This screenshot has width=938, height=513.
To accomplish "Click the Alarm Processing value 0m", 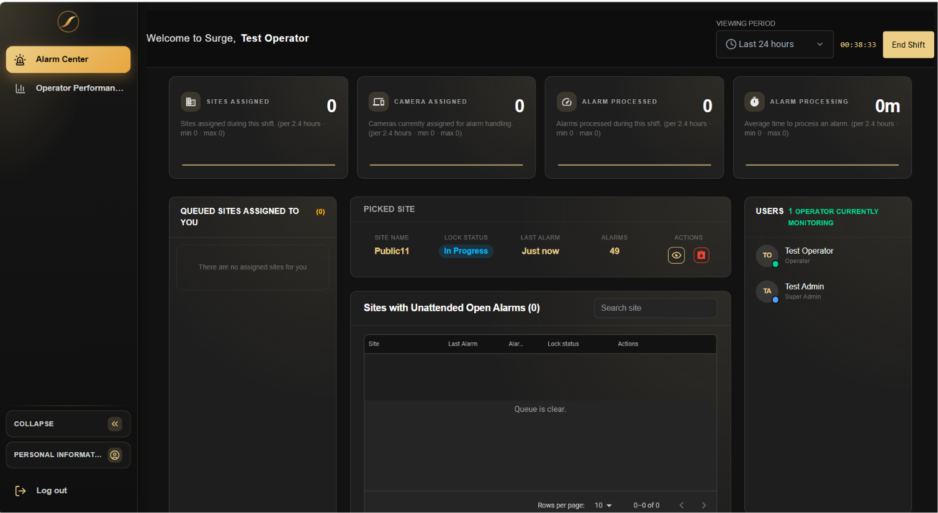I will (x=887, y=106).
